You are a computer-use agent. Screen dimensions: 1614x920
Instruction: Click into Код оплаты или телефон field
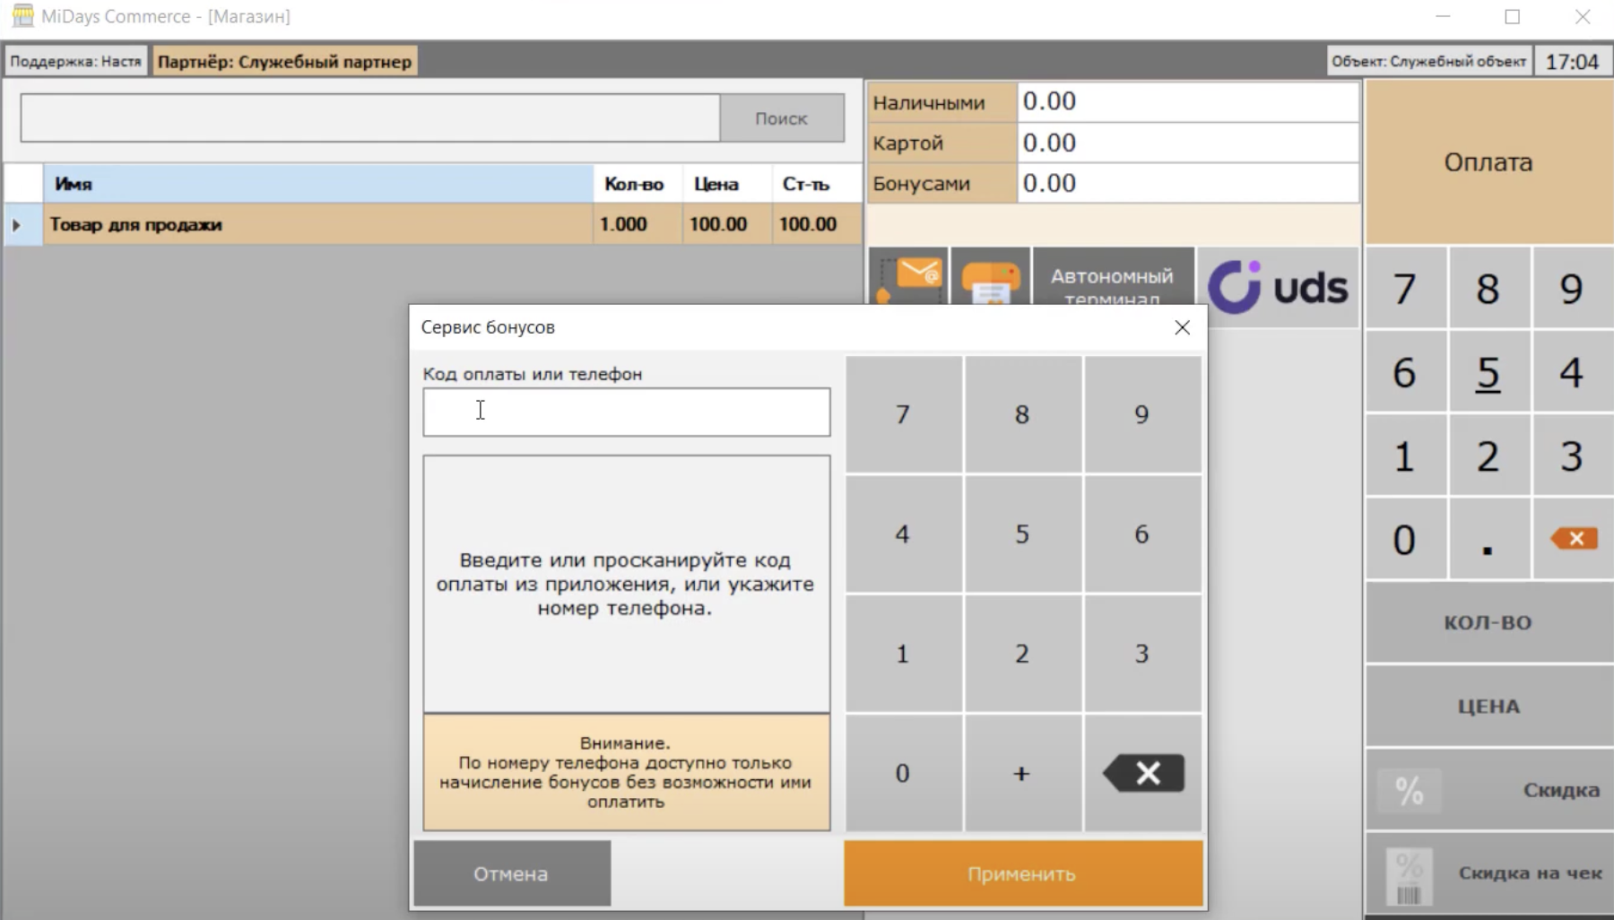click(x=627, y=412)
